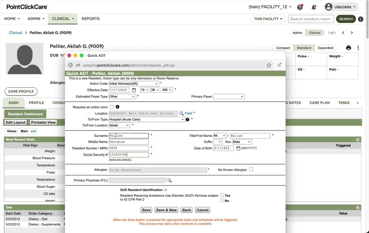Viewport: 369px width, 233px height.
Task: Open the Primary Payer dropdown
Action: click(229, 96)
